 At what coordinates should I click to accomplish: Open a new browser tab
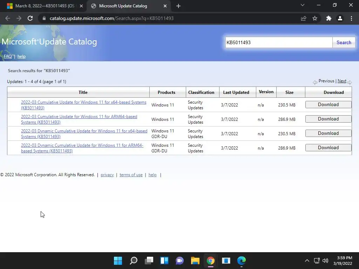[178, 6]
